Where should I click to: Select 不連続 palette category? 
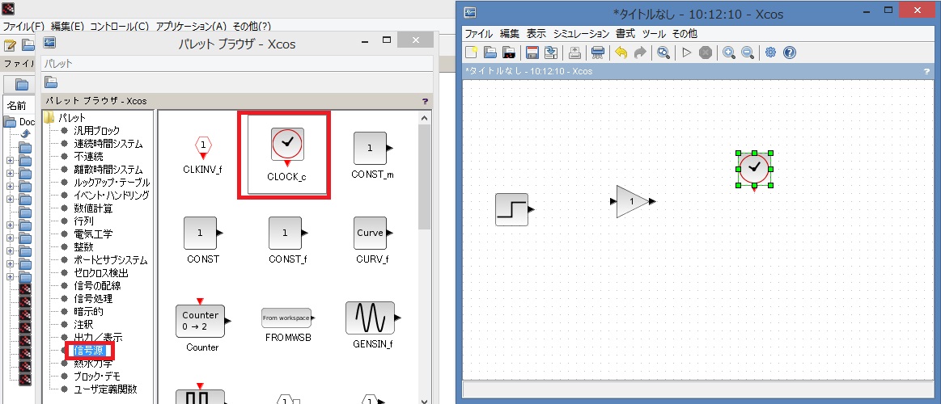point(88,157)
